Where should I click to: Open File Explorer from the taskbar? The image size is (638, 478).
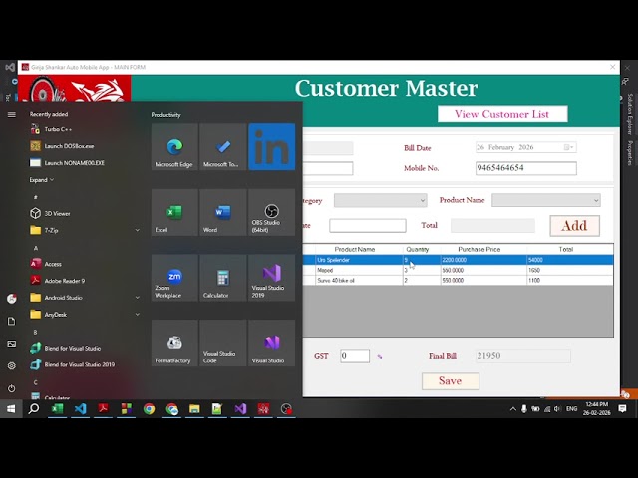(194, 409)
